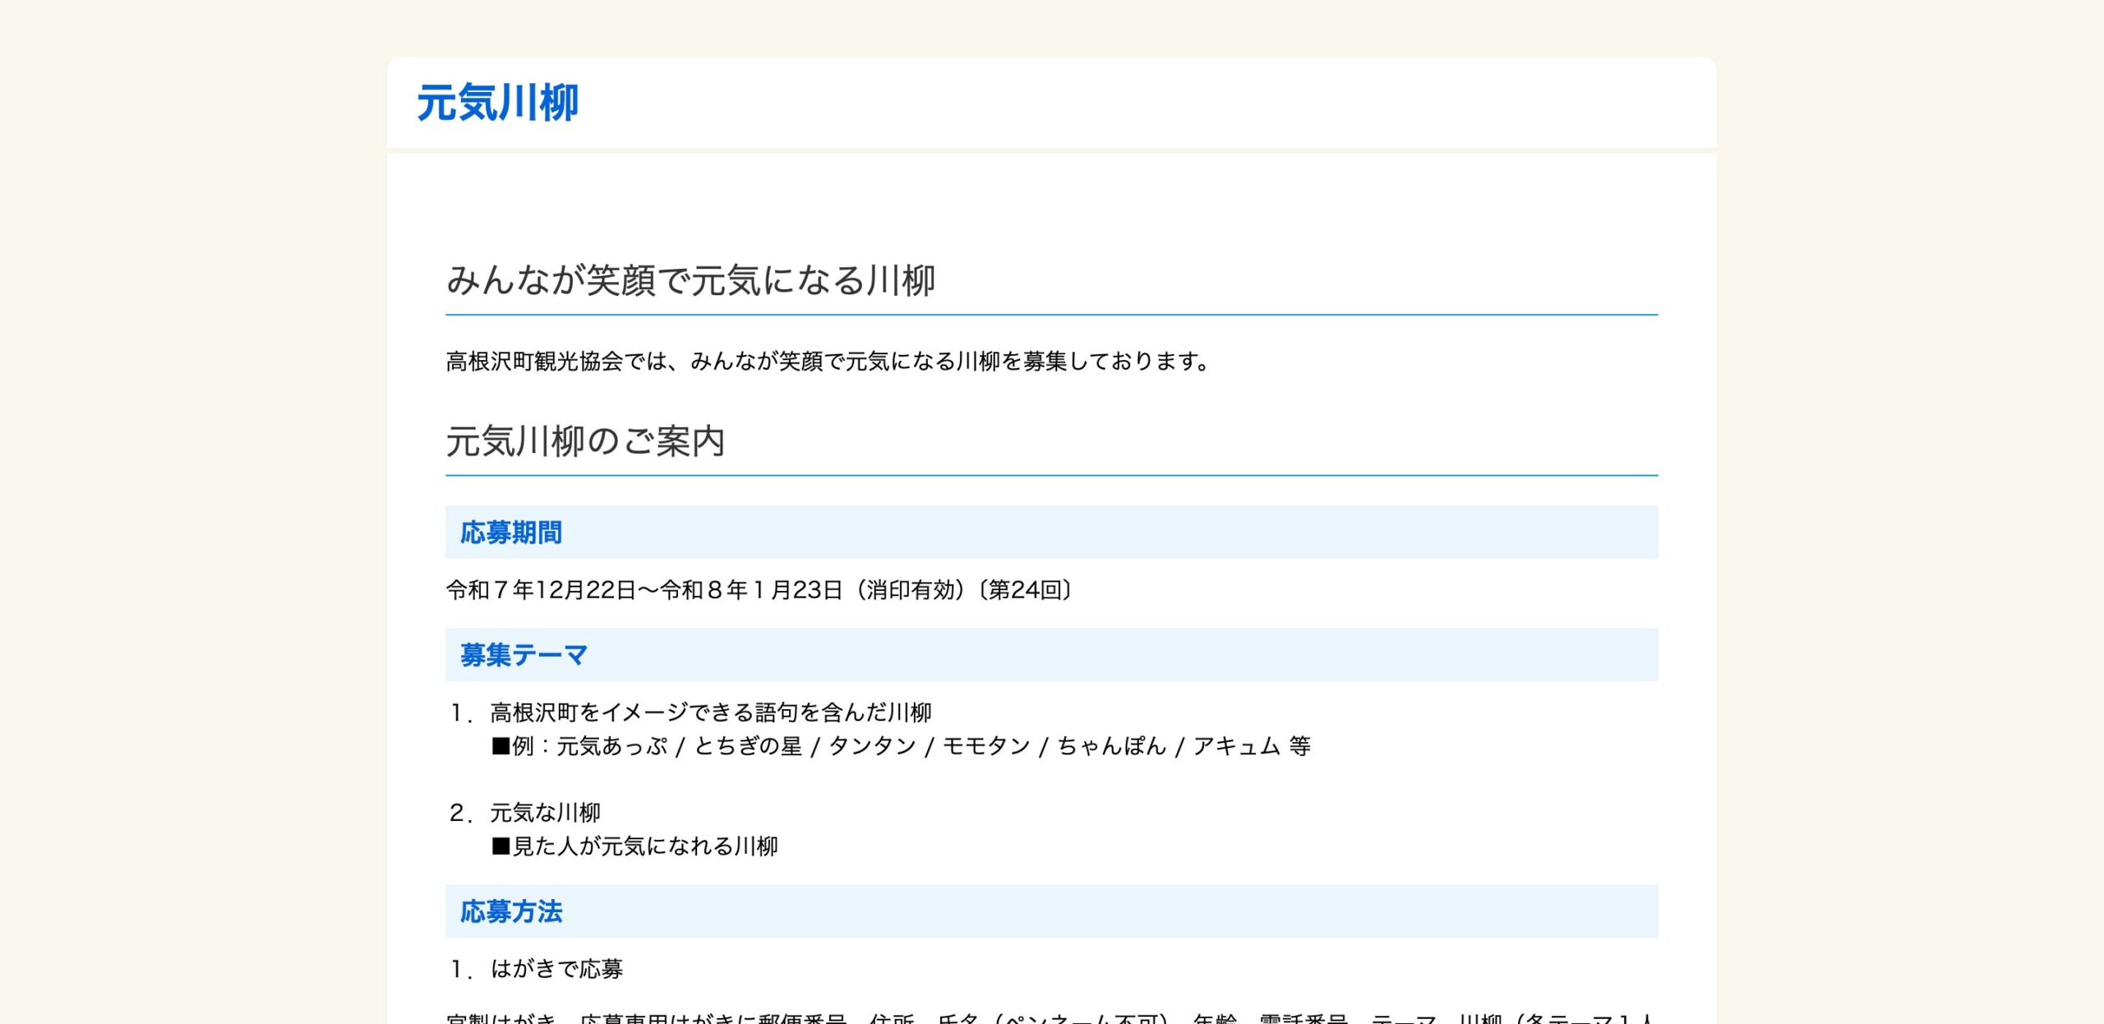Click the intro sentence about 高根沢町観光協会
Image resolution: width=2104 pixels, height=1024 pixels.
click(827, 362)
